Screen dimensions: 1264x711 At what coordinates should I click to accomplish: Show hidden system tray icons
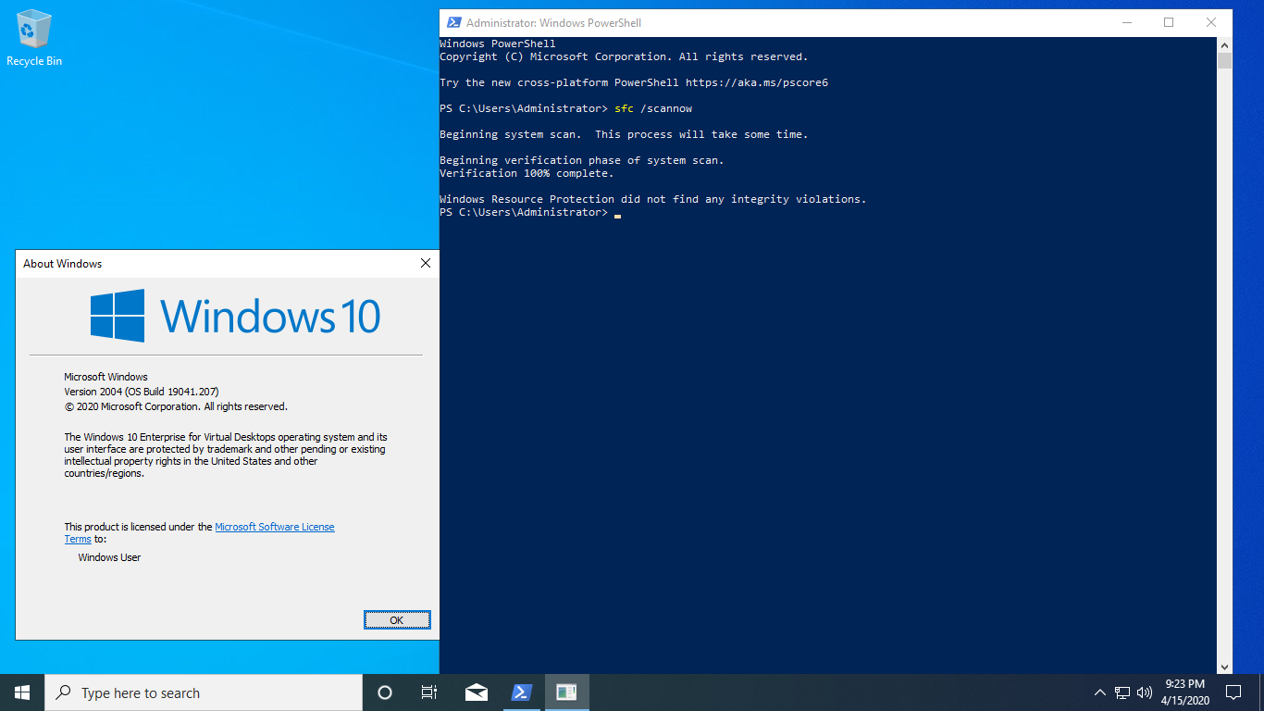click(1100, 692)
